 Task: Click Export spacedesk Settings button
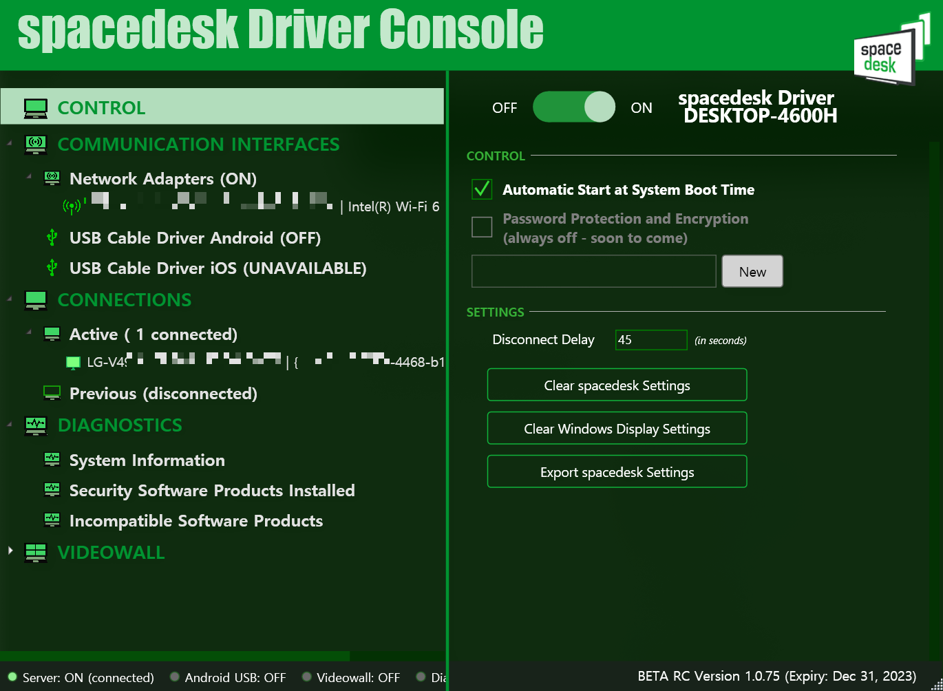point(617,471)
